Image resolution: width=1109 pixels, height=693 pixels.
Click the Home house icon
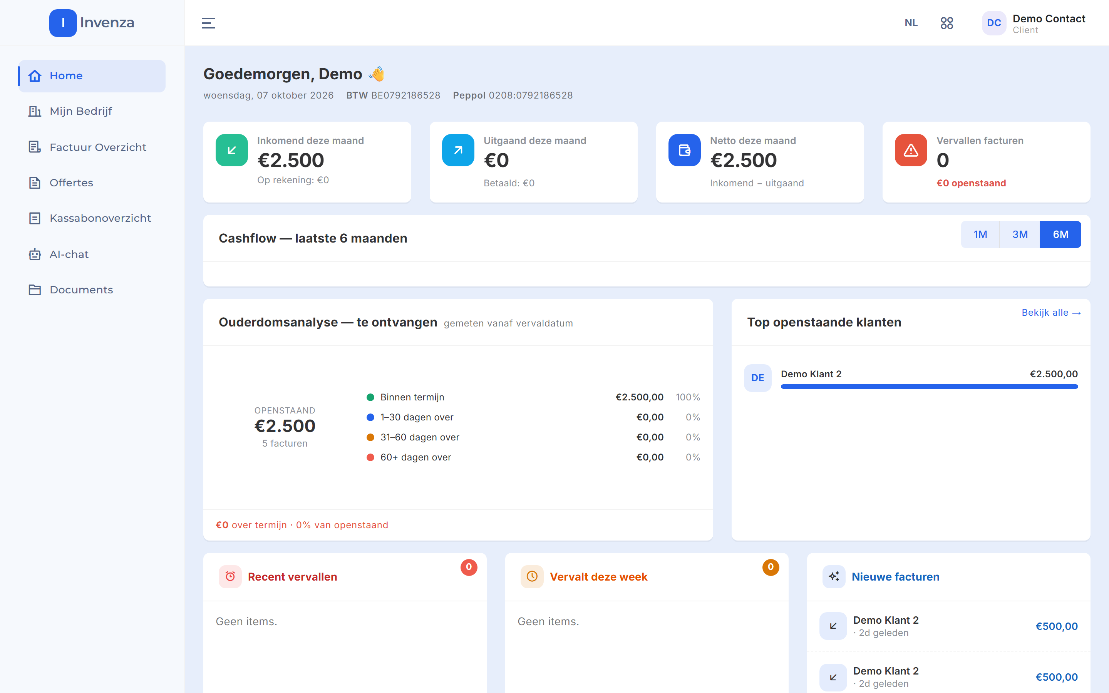pos(35,75)
